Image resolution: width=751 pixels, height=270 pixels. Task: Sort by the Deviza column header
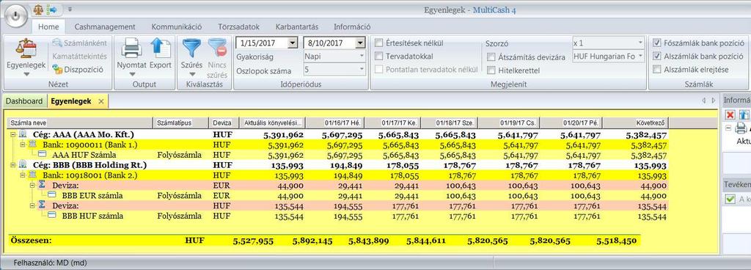224,123
